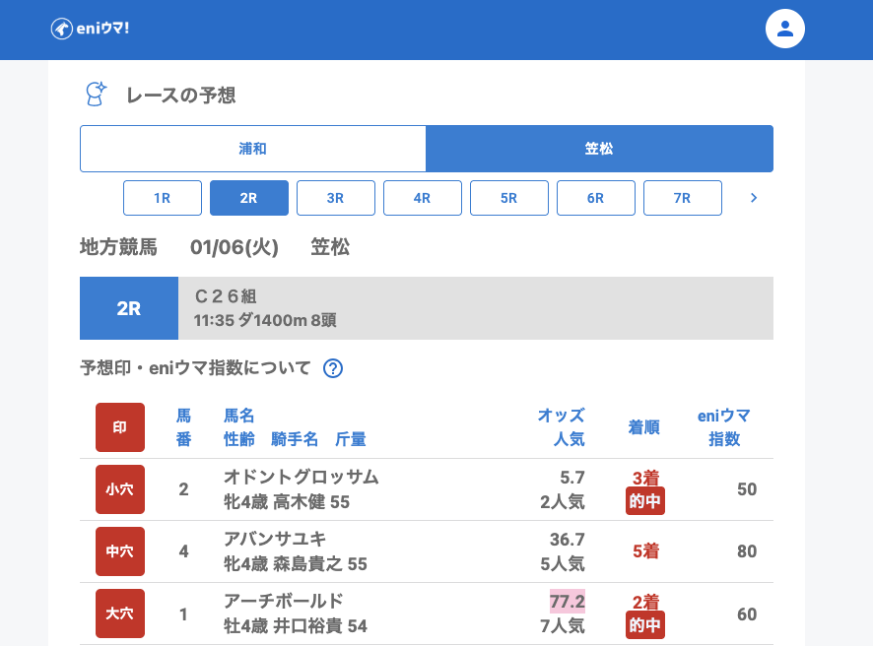Click the 小穴 mark badge
Image resolution: width=873 pixels, height=646 pixels.
click(x=120, y=489)
